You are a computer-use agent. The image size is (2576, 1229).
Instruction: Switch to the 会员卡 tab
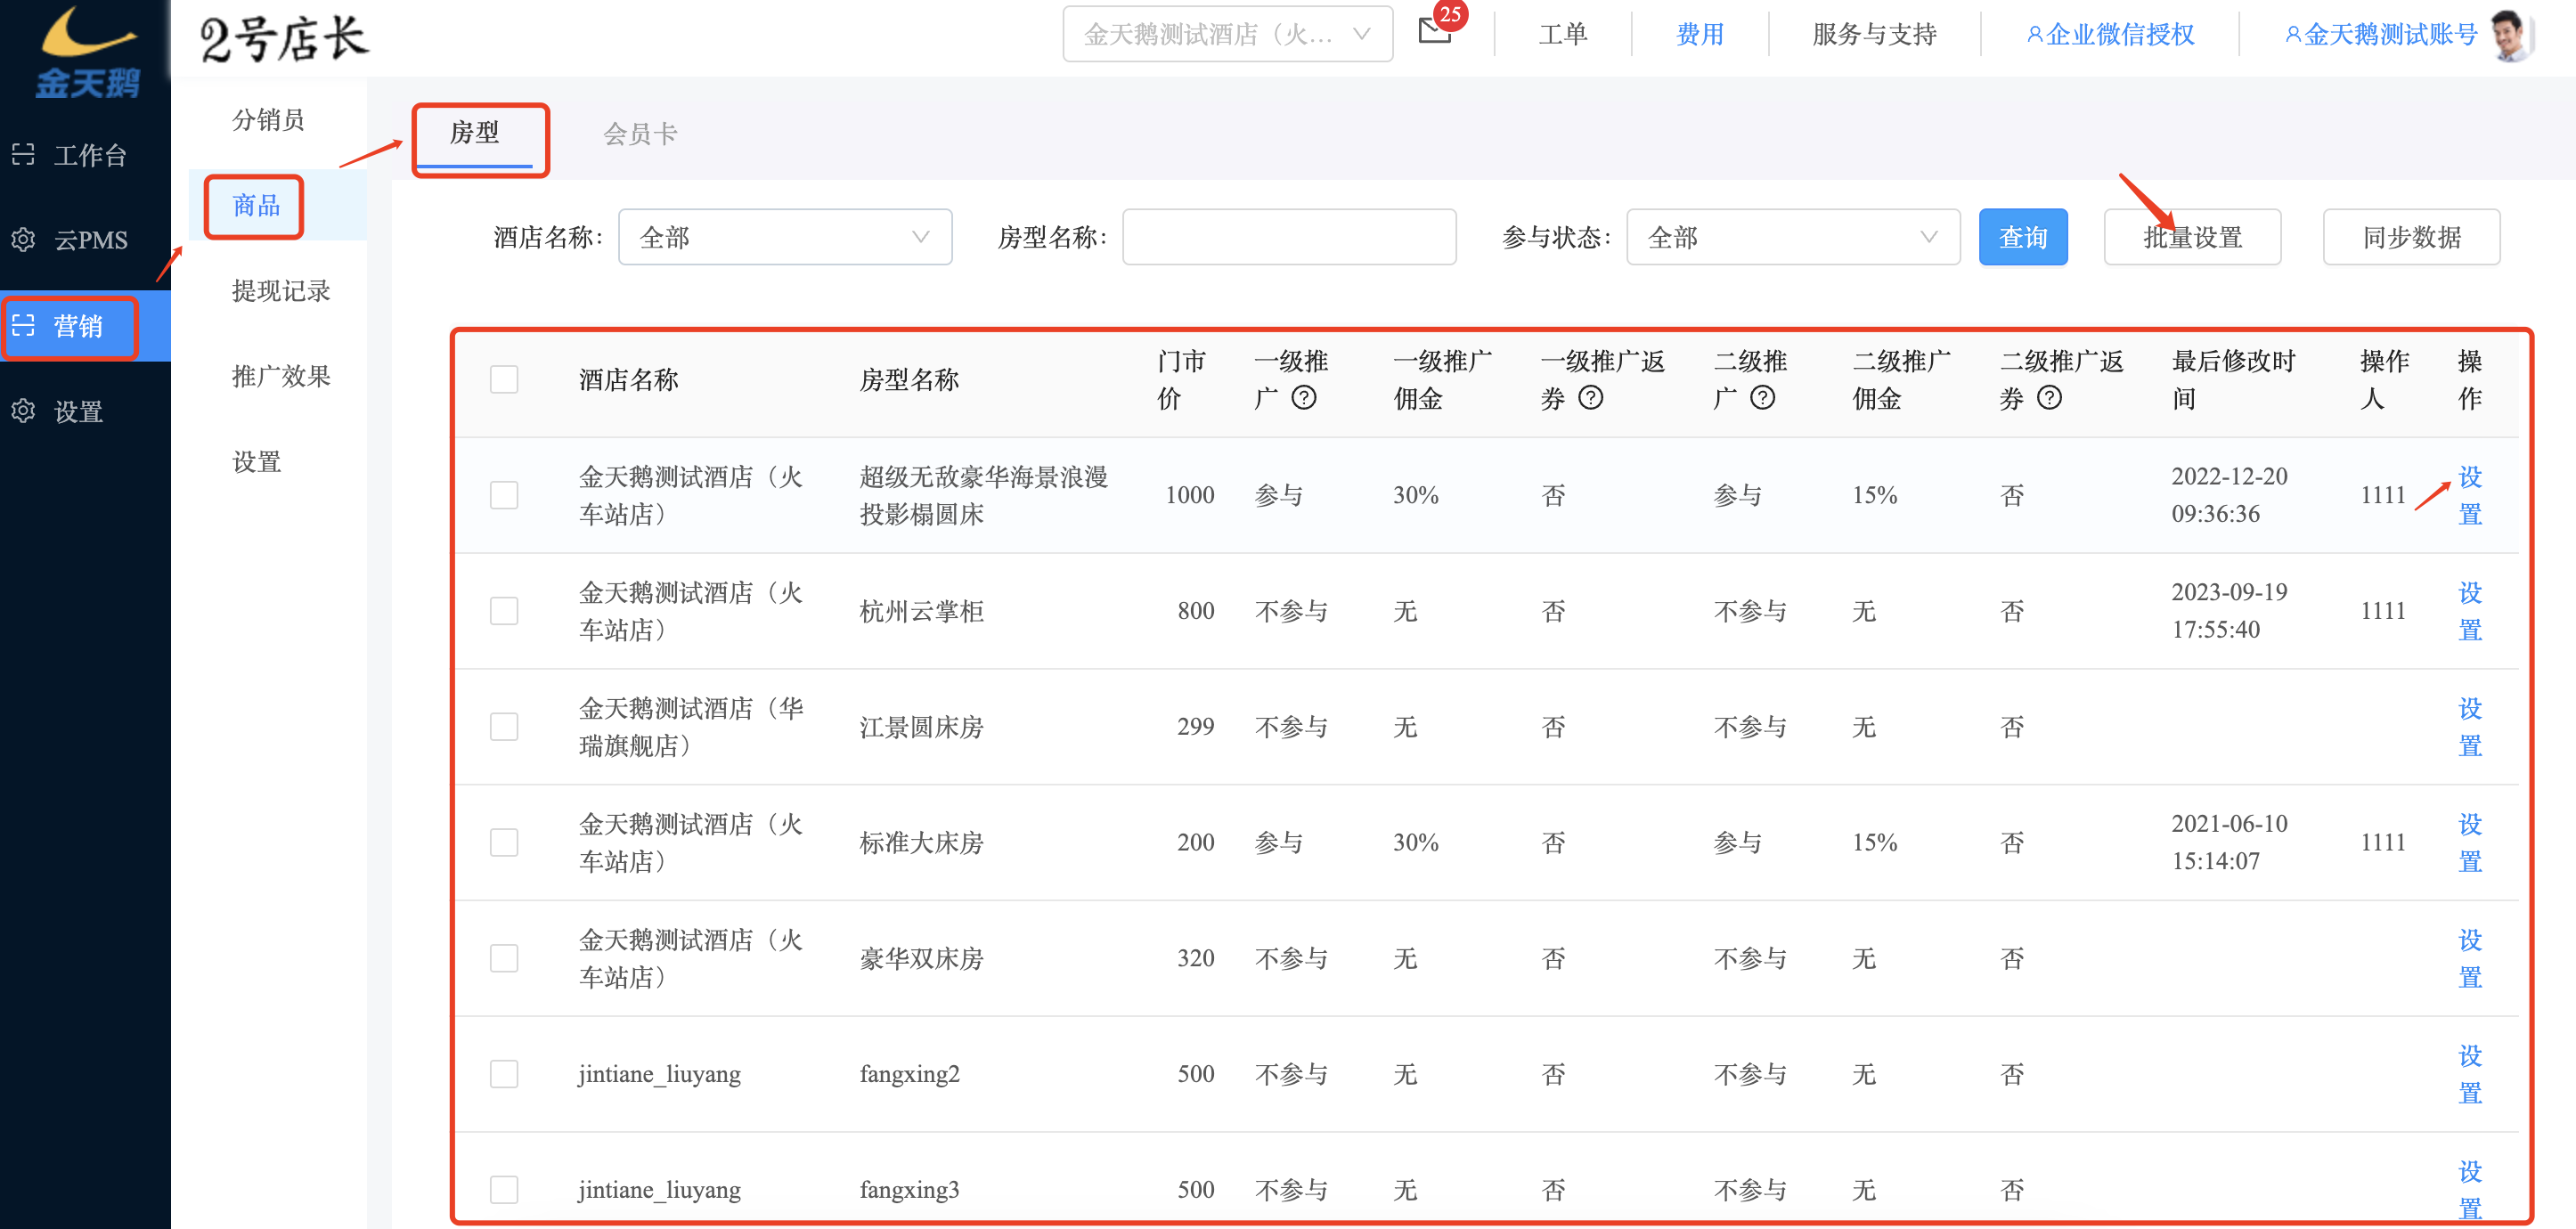(640, 134)
